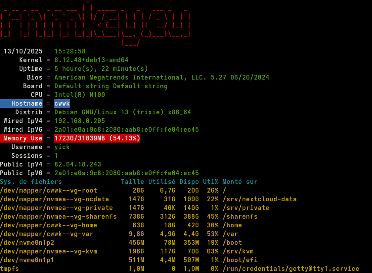Click the kernel version 6.12.48+deb13-amd64

click(x=91, y=60)
